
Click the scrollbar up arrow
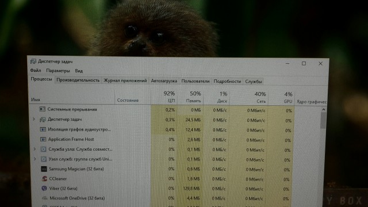(x=324, y=110)
